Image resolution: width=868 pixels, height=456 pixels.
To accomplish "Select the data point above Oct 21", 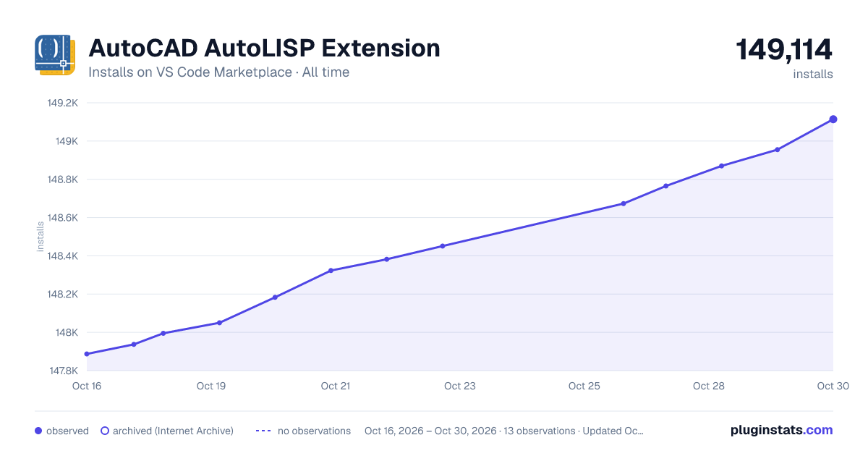I will click(x=331, y=271).
